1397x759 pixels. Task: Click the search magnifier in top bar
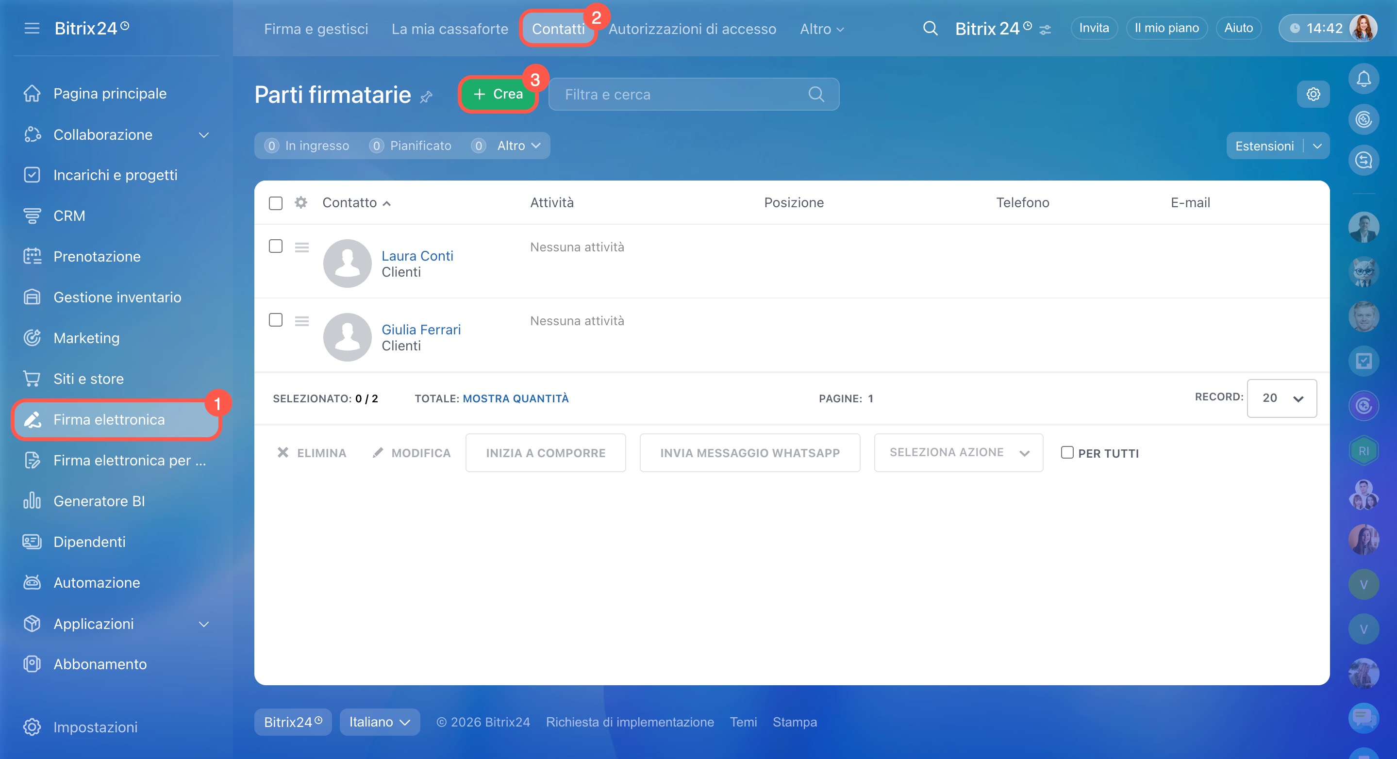[x=930, y=28]
